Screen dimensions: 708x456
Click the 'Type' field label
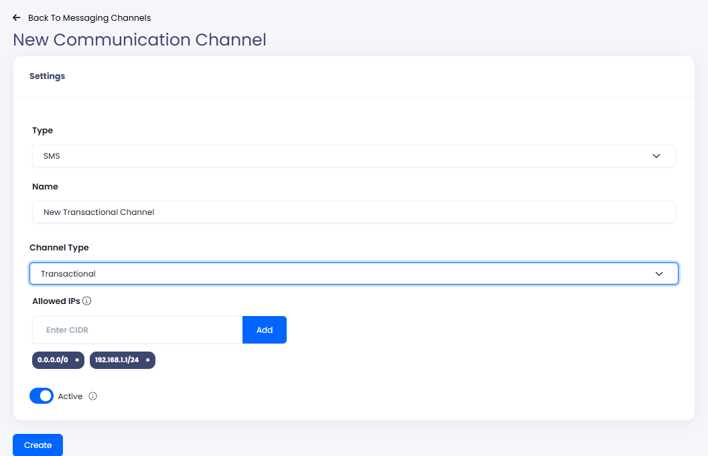click(42, 131)
